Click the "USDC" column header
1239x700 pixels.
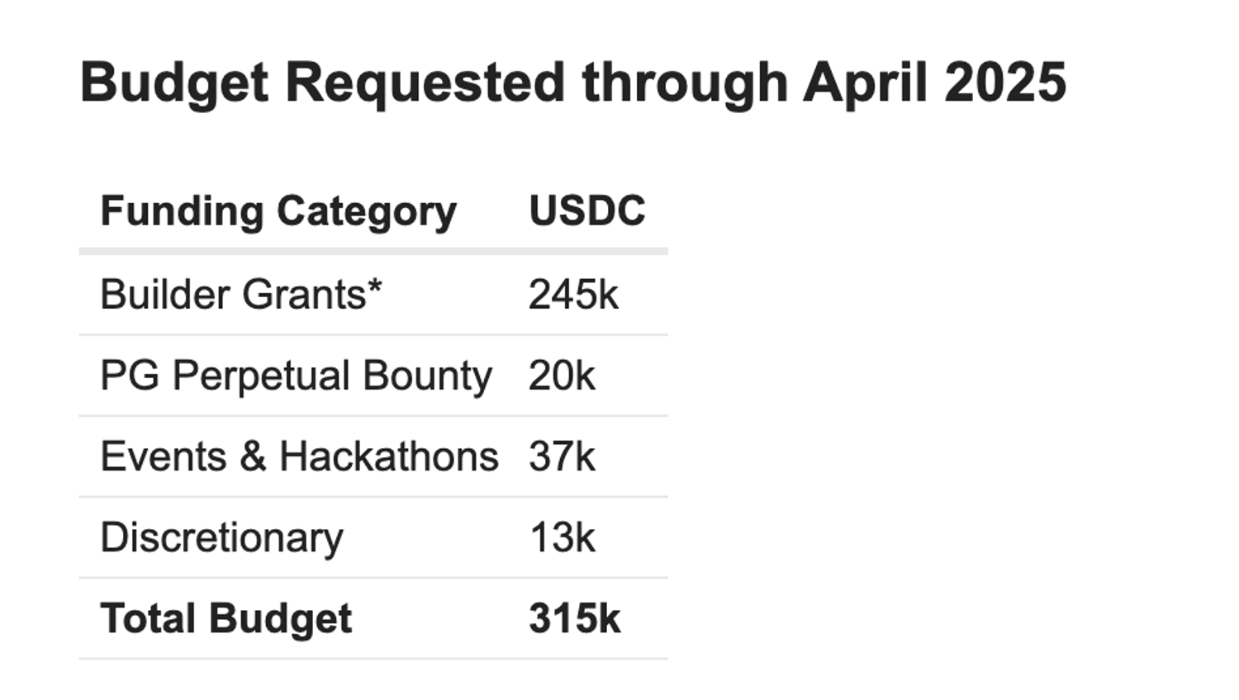587,210
